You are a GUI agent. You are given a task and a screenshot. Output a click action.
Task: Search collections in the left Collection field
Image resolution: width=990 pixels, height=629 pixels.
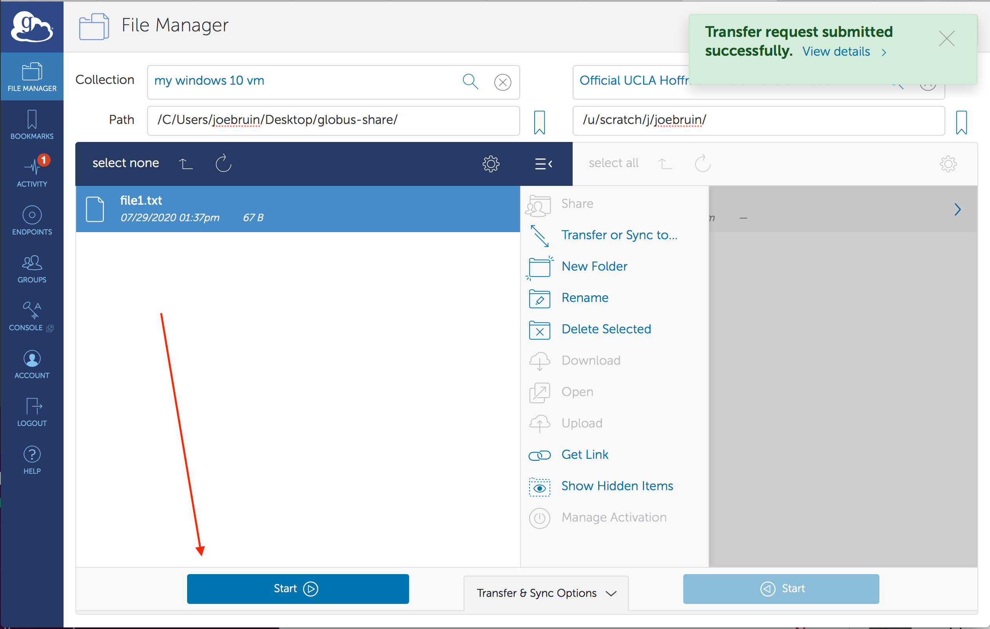tap(470, 82)
